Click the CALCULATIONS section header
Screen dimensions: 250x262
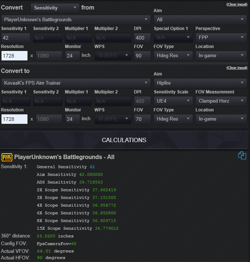pos(124,140)
